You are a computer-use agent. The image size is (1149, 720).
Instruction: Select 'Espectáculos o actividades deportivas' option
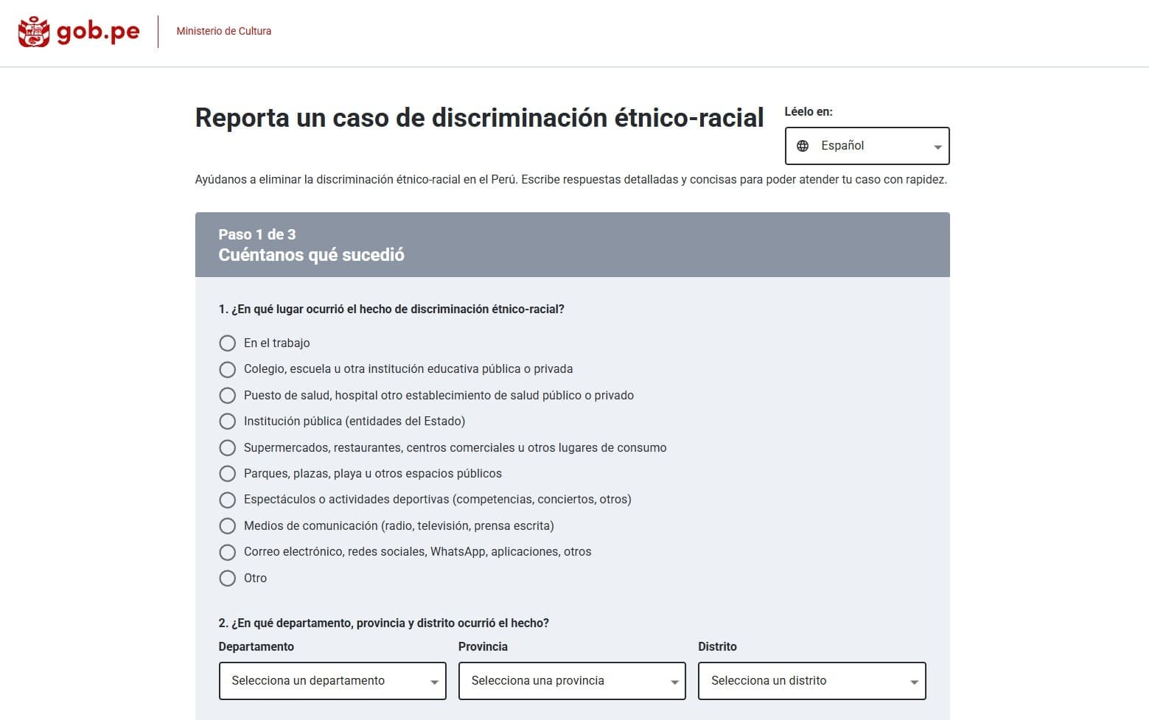(228, 500)
